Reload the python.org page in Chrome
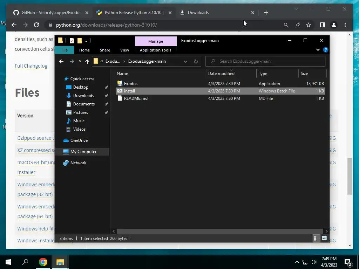The width and height of the screenshot is (359, 269). (36, 25)
